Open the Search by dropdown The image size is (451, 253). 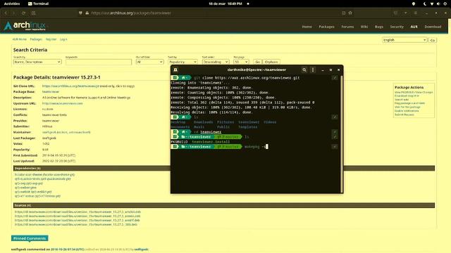37,62
